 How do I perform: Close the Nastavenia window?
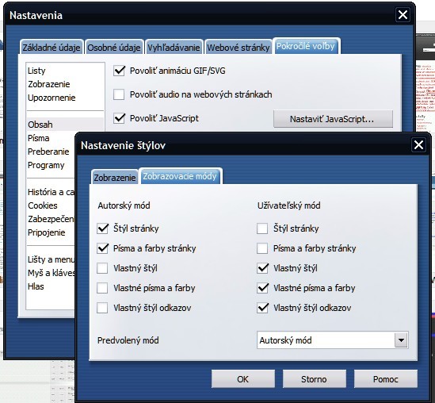(403, 15)
